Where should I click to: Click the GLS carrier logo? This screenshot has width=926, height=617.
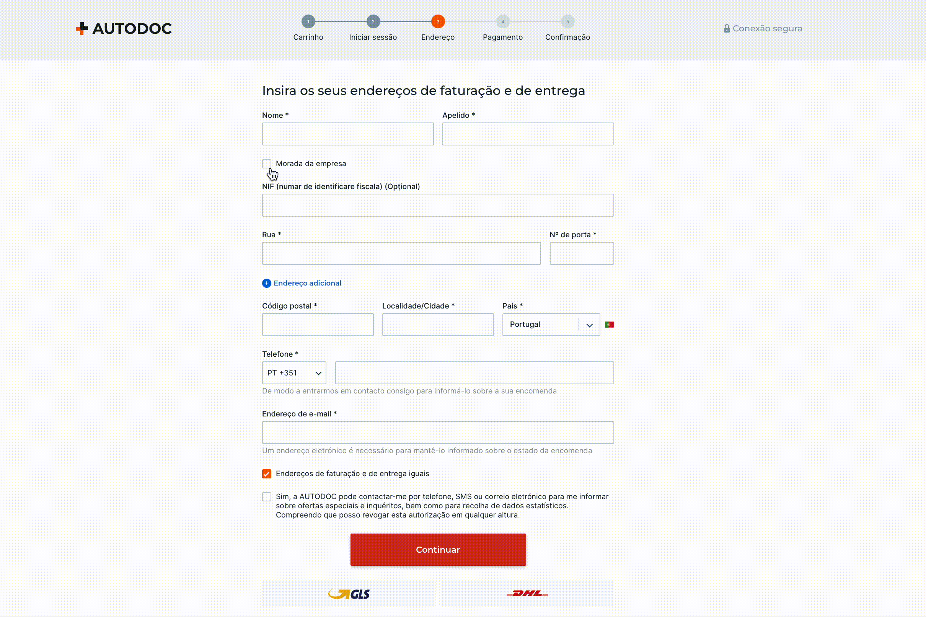coord(349,593)
